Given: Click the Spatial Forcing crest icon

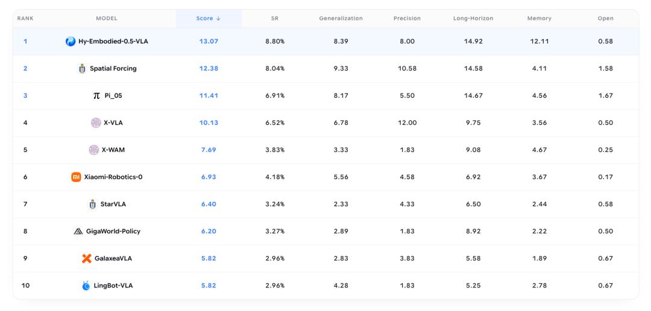Looking at the screenshot, I should click(82, 69).
